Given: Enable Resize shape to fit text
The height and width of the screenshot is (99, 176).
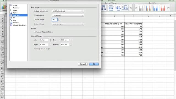Looking at the screenshot, I should pos(35,32).
